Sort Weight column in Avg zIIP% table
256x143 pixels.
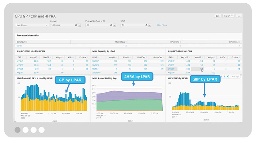(211, 57)
